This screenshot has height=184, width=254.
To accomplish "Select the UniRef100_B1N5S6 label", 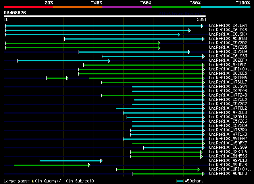I will click(228, 156).
